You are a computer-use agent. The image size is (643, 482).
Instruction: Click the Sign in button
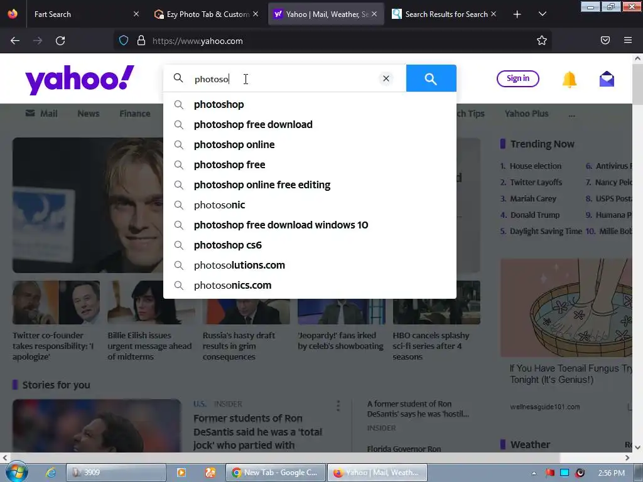518,78
